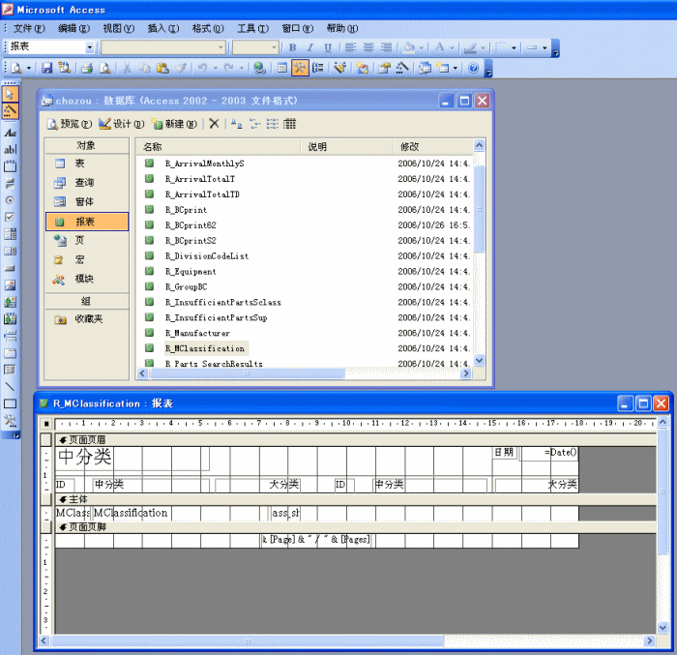Click the font color A button
The width and height of the screenshot is (677, 655).
click(x=439, y=47)
